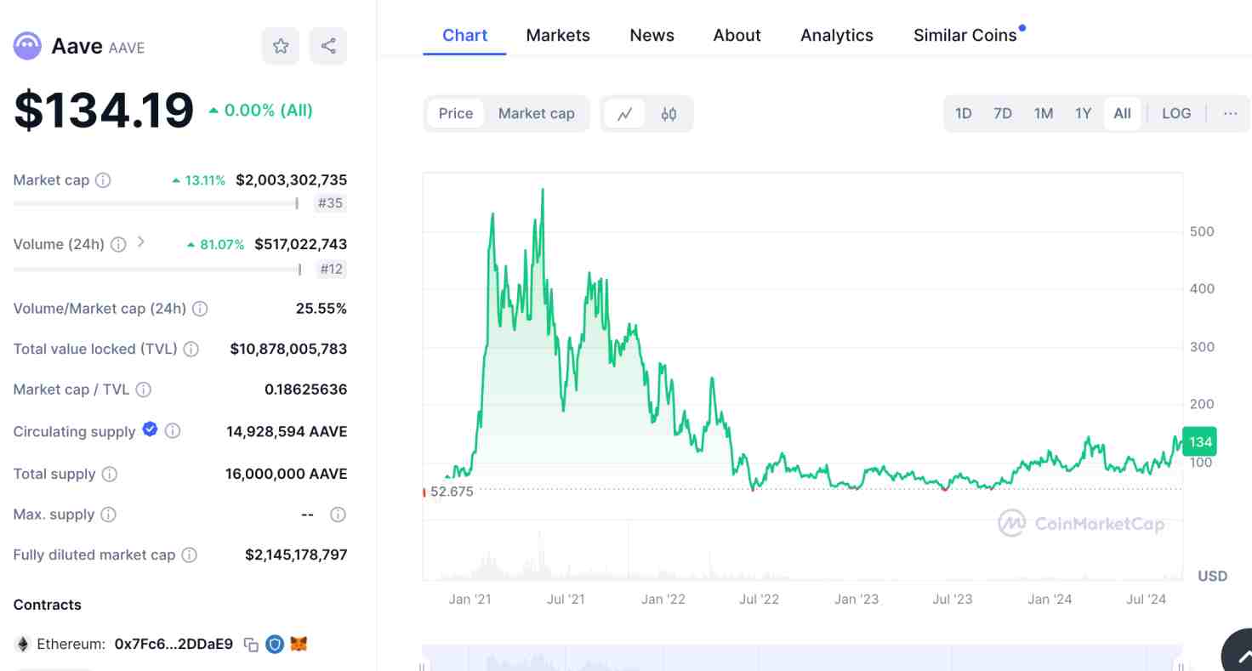The width and height of the screenshot is (1252, 671).
Task: Click the info icon after Max. supply label
Action: point(109,515)
